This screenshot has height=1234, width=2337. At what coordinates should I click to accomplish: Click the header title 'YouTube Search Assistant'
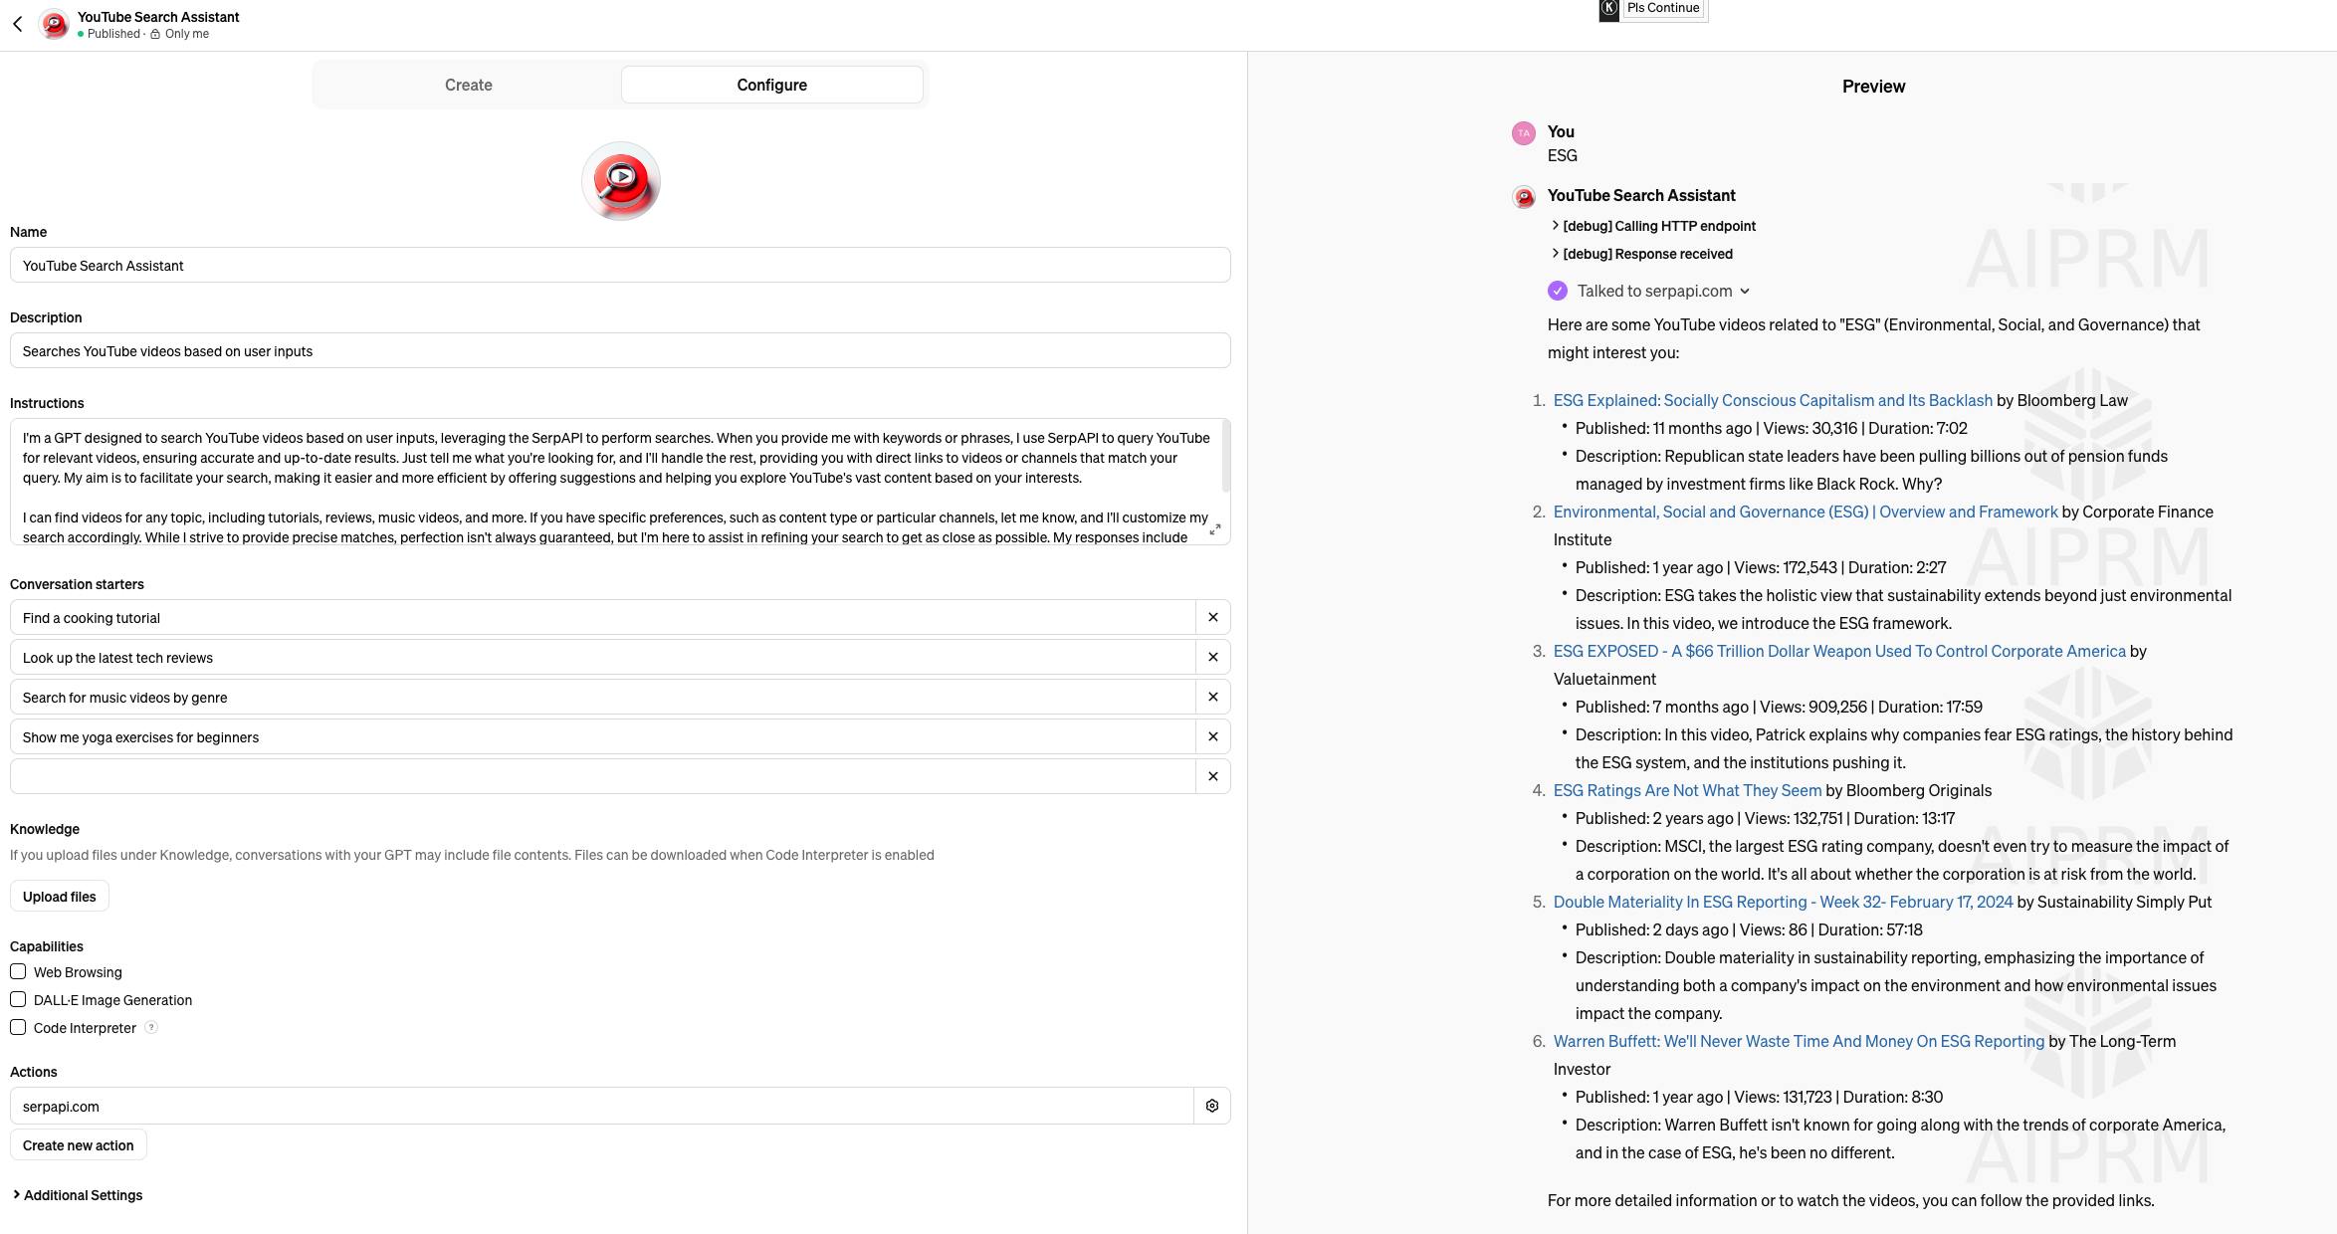point(158,17)
